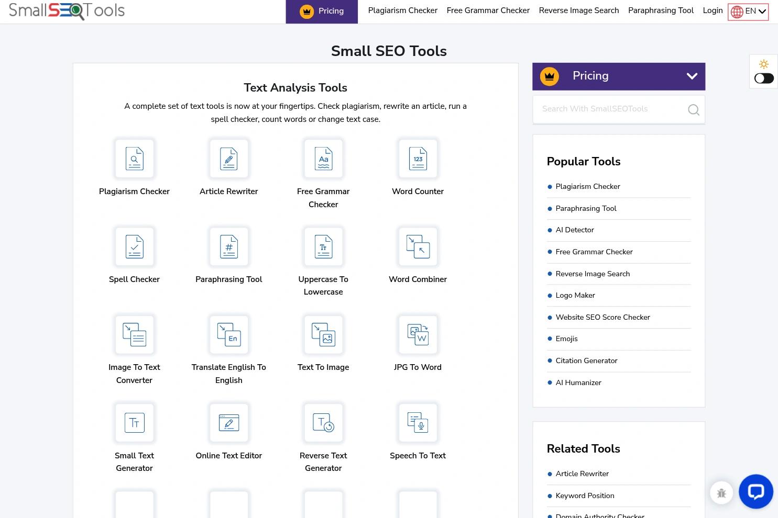Open Plagiarism Checker in Popular Tools list
The image size is (778, 518).
[x=587, y=186]
